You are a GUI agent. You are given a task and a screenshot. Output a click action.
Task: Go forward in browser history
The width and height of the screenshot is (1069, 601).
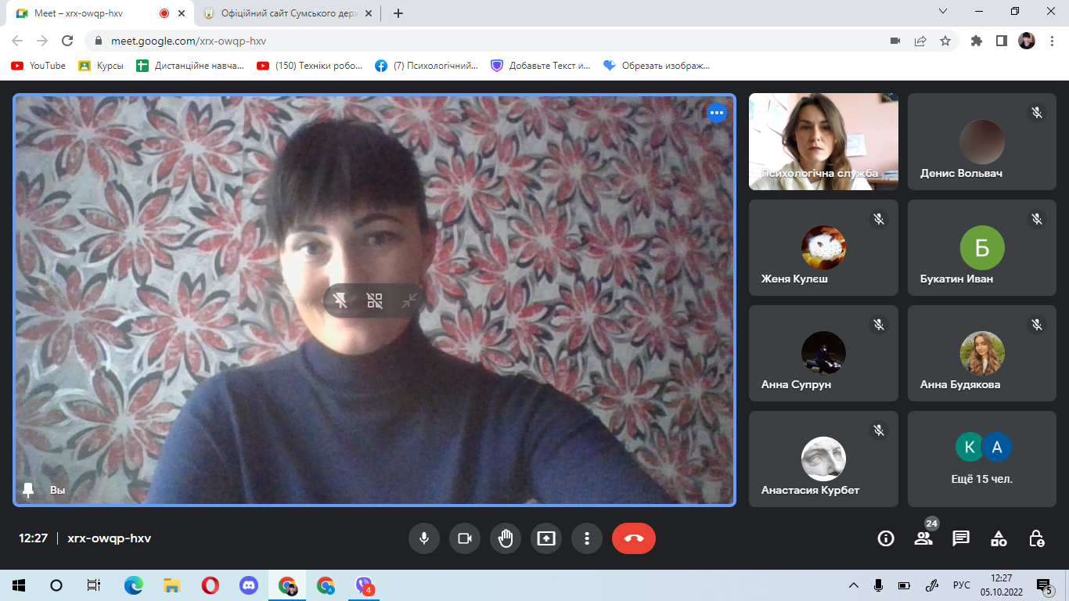pyautogui.click(x=42, y=41)
